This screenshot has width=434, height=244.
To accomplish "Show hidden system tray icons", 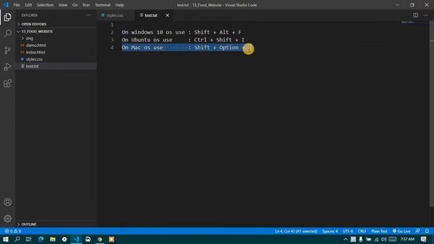I will [345, 239].
